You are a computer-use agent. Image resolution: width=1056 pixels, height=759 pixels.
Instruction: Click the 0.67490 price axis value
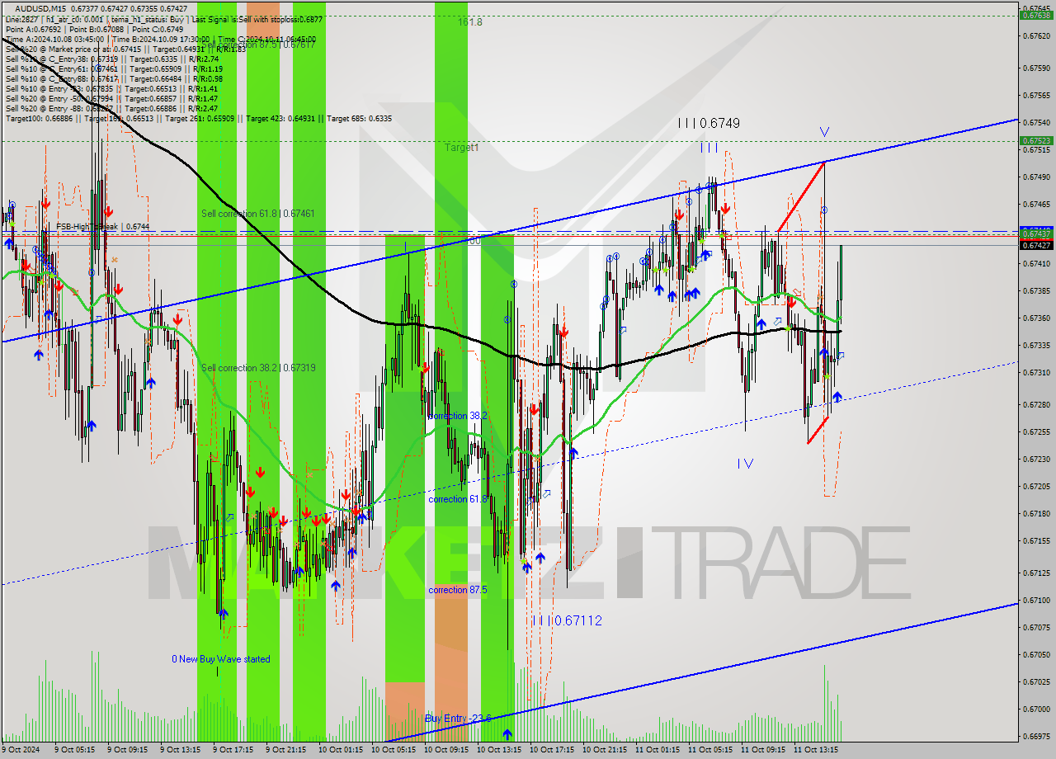pos(1035,177)
